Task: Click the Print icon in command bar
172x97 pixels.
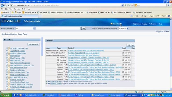Action: [x=145, y=16]
